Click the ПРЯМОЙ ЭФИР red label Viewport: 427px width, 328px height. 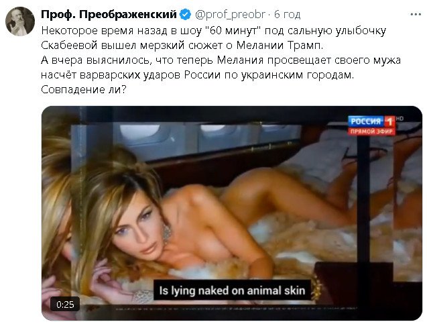point(371,131)
